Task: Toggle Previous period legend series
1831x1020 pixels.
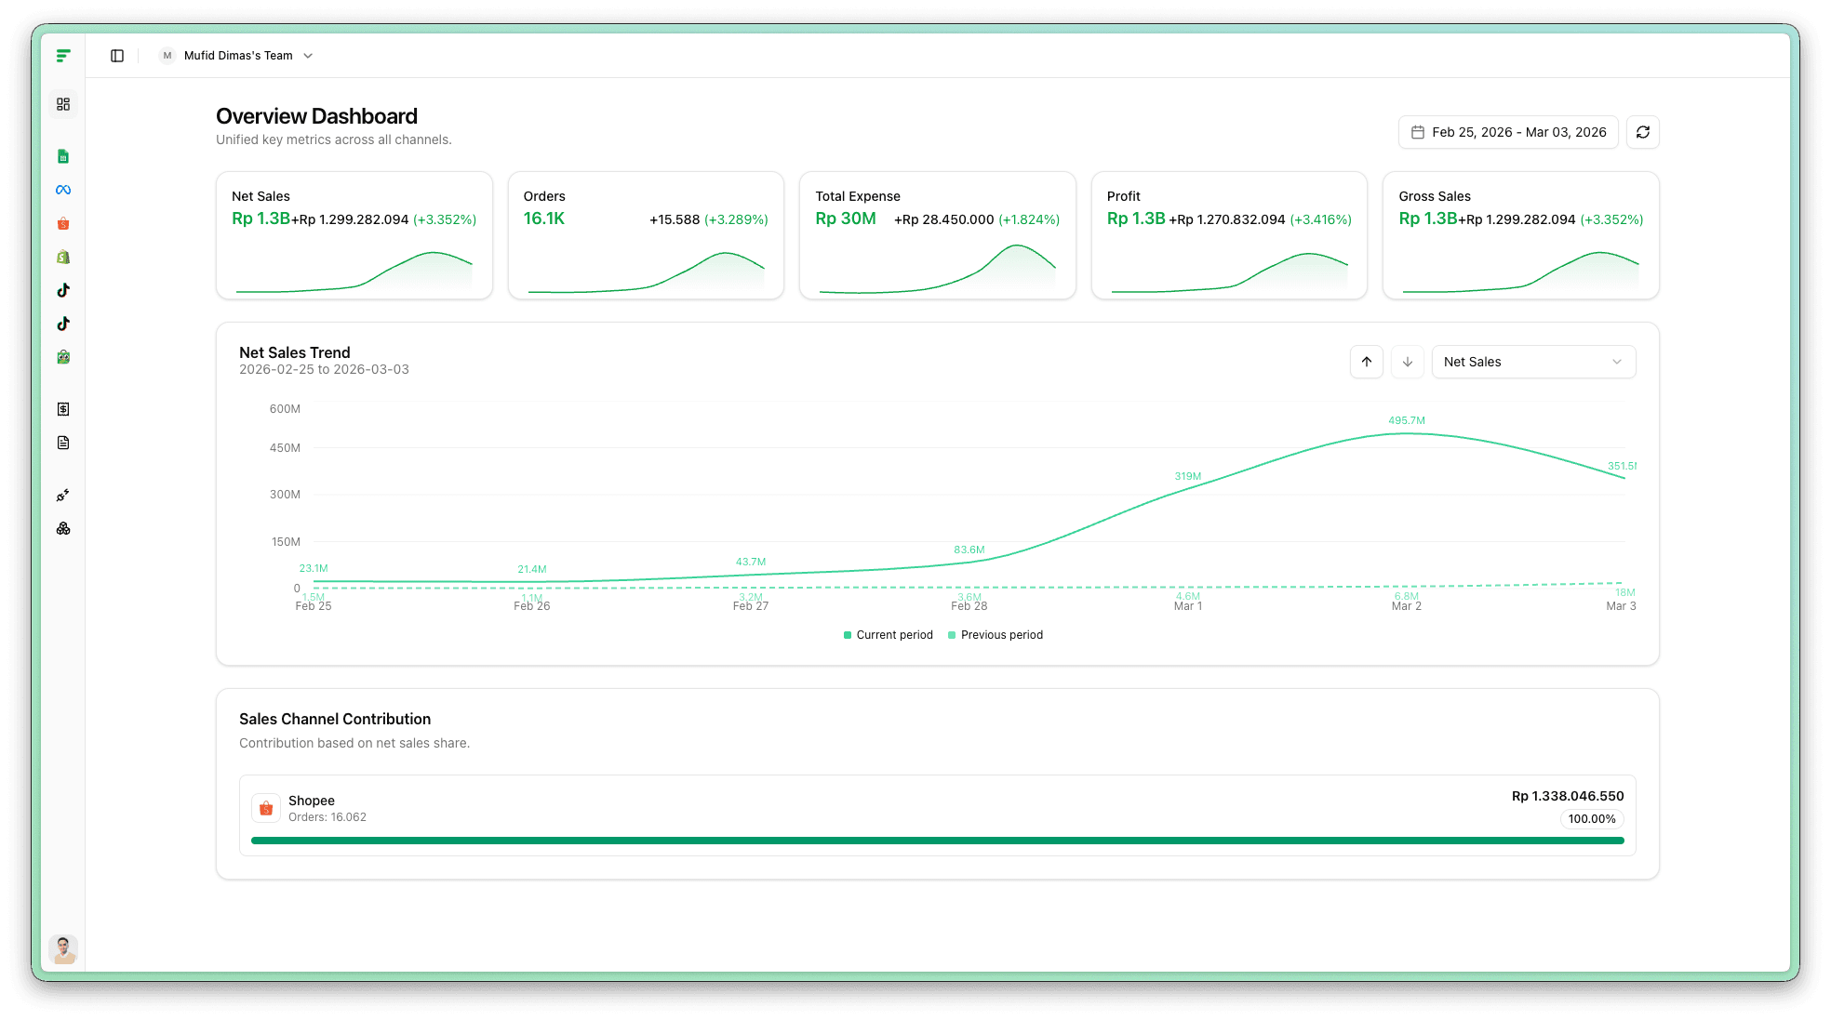Action: (x=996, y=635)
